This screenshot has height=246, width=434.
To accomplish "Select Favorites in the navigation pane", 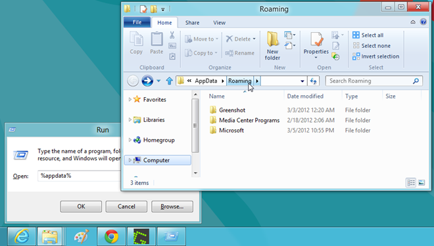I will tap(155, 100).
